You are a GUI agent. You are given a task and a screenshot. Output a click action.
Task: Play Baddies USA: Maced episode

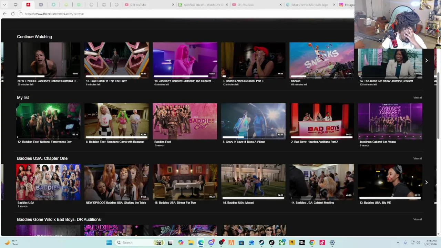coord(253,182)
